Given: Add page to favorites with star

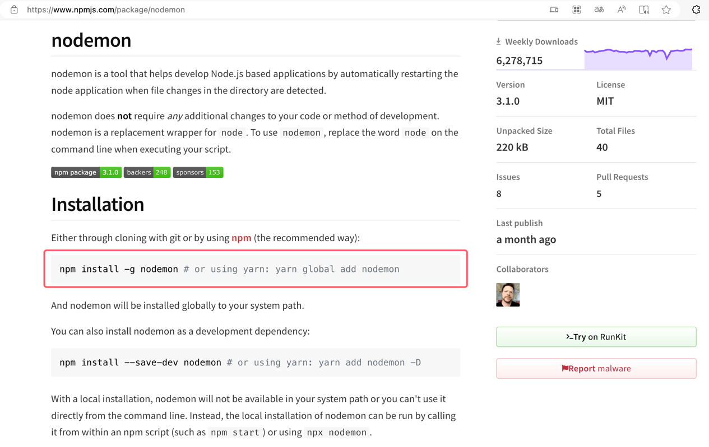Looking at the screenshot, I should [x=666, y=10].
